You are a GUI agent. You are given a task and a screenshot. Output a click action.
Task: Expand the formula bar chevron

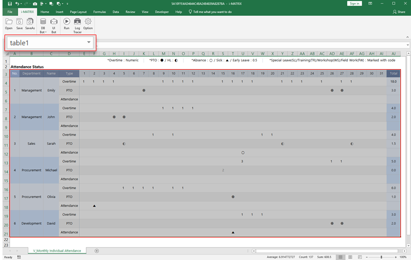coord(407,45)
